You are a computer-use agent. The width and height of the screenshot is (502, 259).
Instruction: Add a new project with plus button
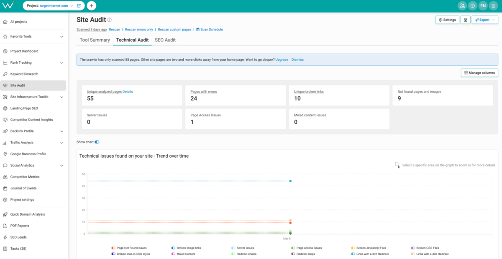(92, 6)
